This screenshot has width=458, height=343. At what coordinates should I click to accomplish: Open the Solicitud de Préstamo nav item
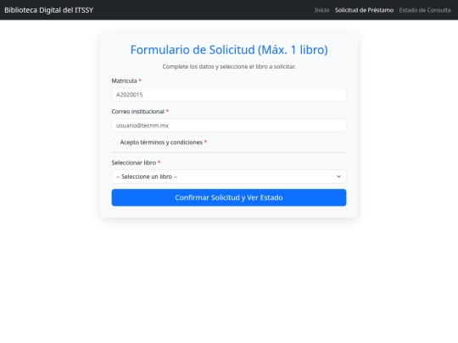364,10
